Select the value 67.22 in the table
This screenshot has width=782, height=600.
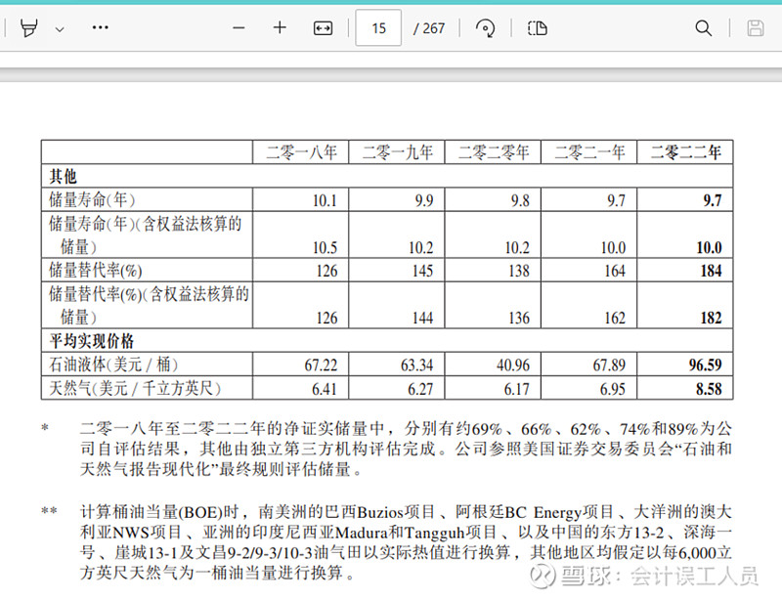(321, 365)
